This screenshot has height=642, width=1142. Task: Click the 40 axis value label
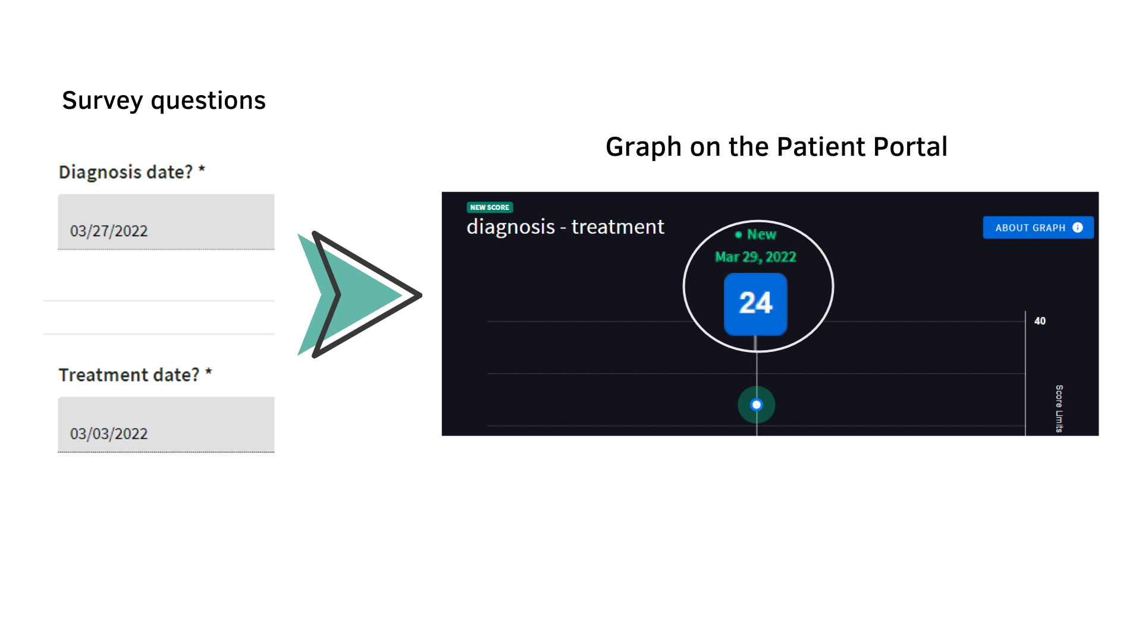pos(1040,321)
